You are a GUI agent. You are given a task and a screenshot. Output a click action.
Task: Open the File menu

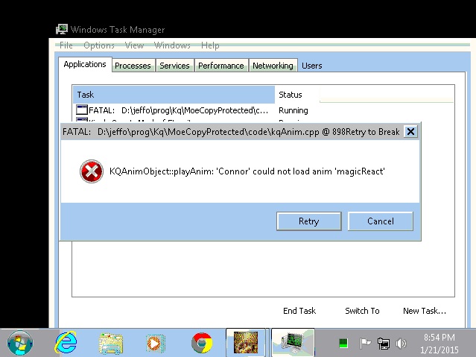click(x=66, y=45)
